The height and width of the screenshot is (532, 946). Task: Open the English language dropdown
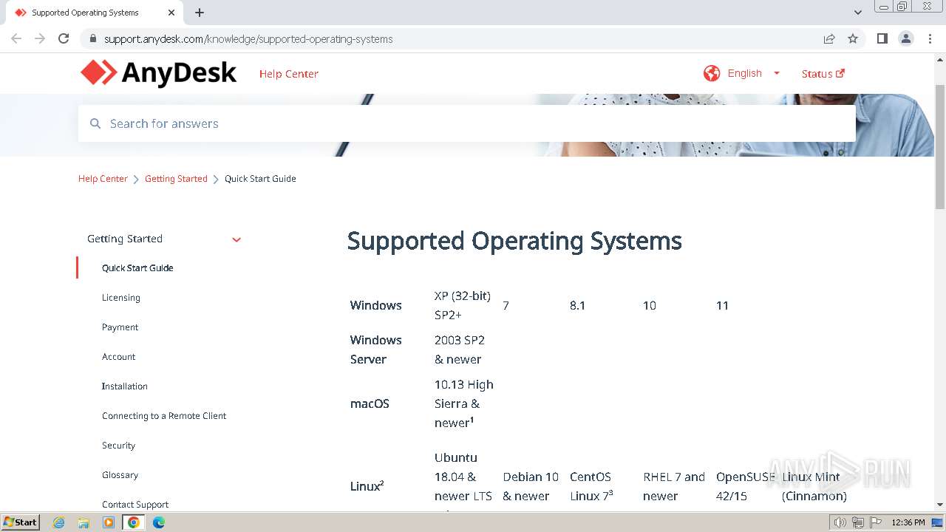[753, 73]
